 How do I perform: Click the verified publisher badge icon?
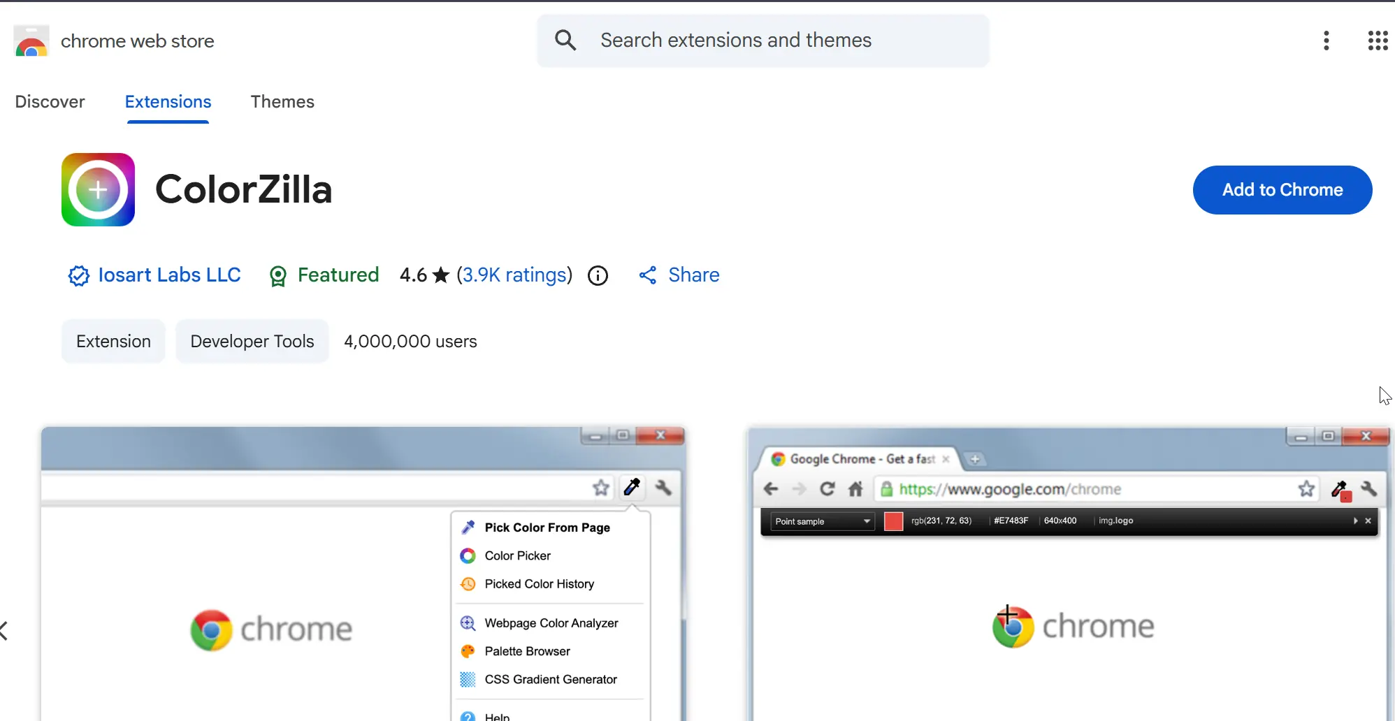coord(78,276)
